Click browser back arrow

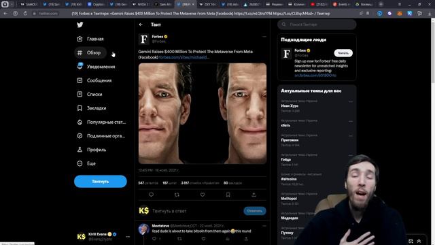click(x=5, y=14)
